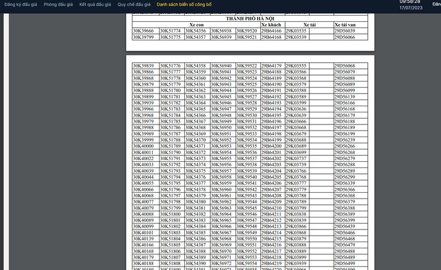The image size is (441, 270).
Task: Click the highlighted Danh sách biển số công bố tab
Action: [184, 4]
